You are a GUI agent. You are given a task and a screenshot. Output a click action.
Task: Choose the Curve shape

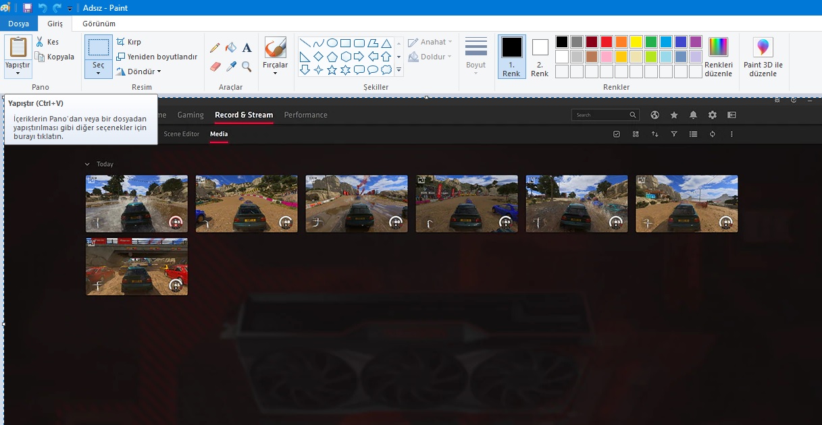[x=318, y=43]
